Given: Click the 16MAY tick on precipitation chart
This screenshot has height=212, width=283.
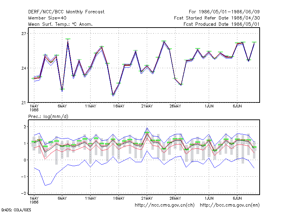Looking at the screenshot, I should [x=119, y=198].
